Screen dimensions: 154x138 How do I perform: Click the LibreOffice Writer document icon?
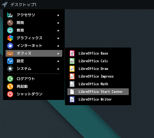[x=72, y=99]
